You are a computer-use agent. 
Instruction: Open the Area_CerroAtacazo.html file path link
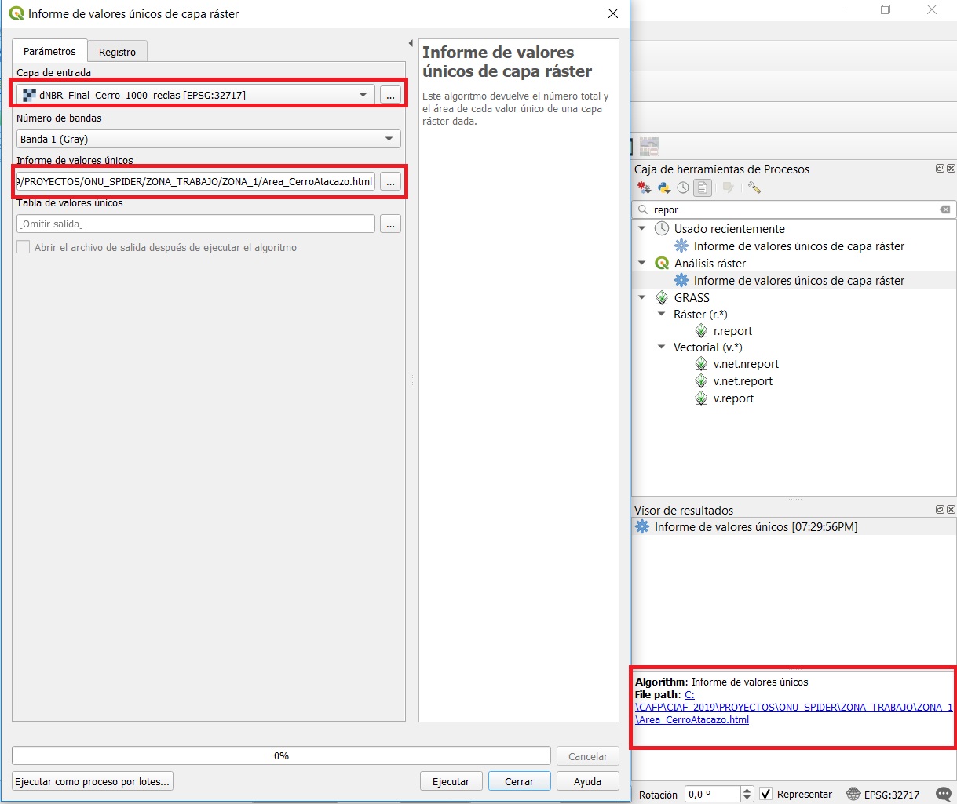pyautogui.click(x=692, y=719)
